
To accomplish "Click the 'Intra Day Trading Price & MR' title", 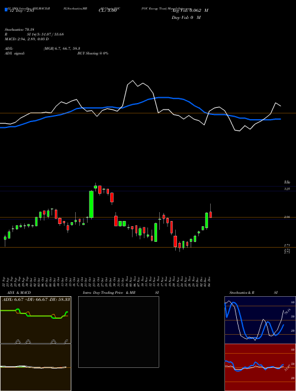I will coord(109,293).
